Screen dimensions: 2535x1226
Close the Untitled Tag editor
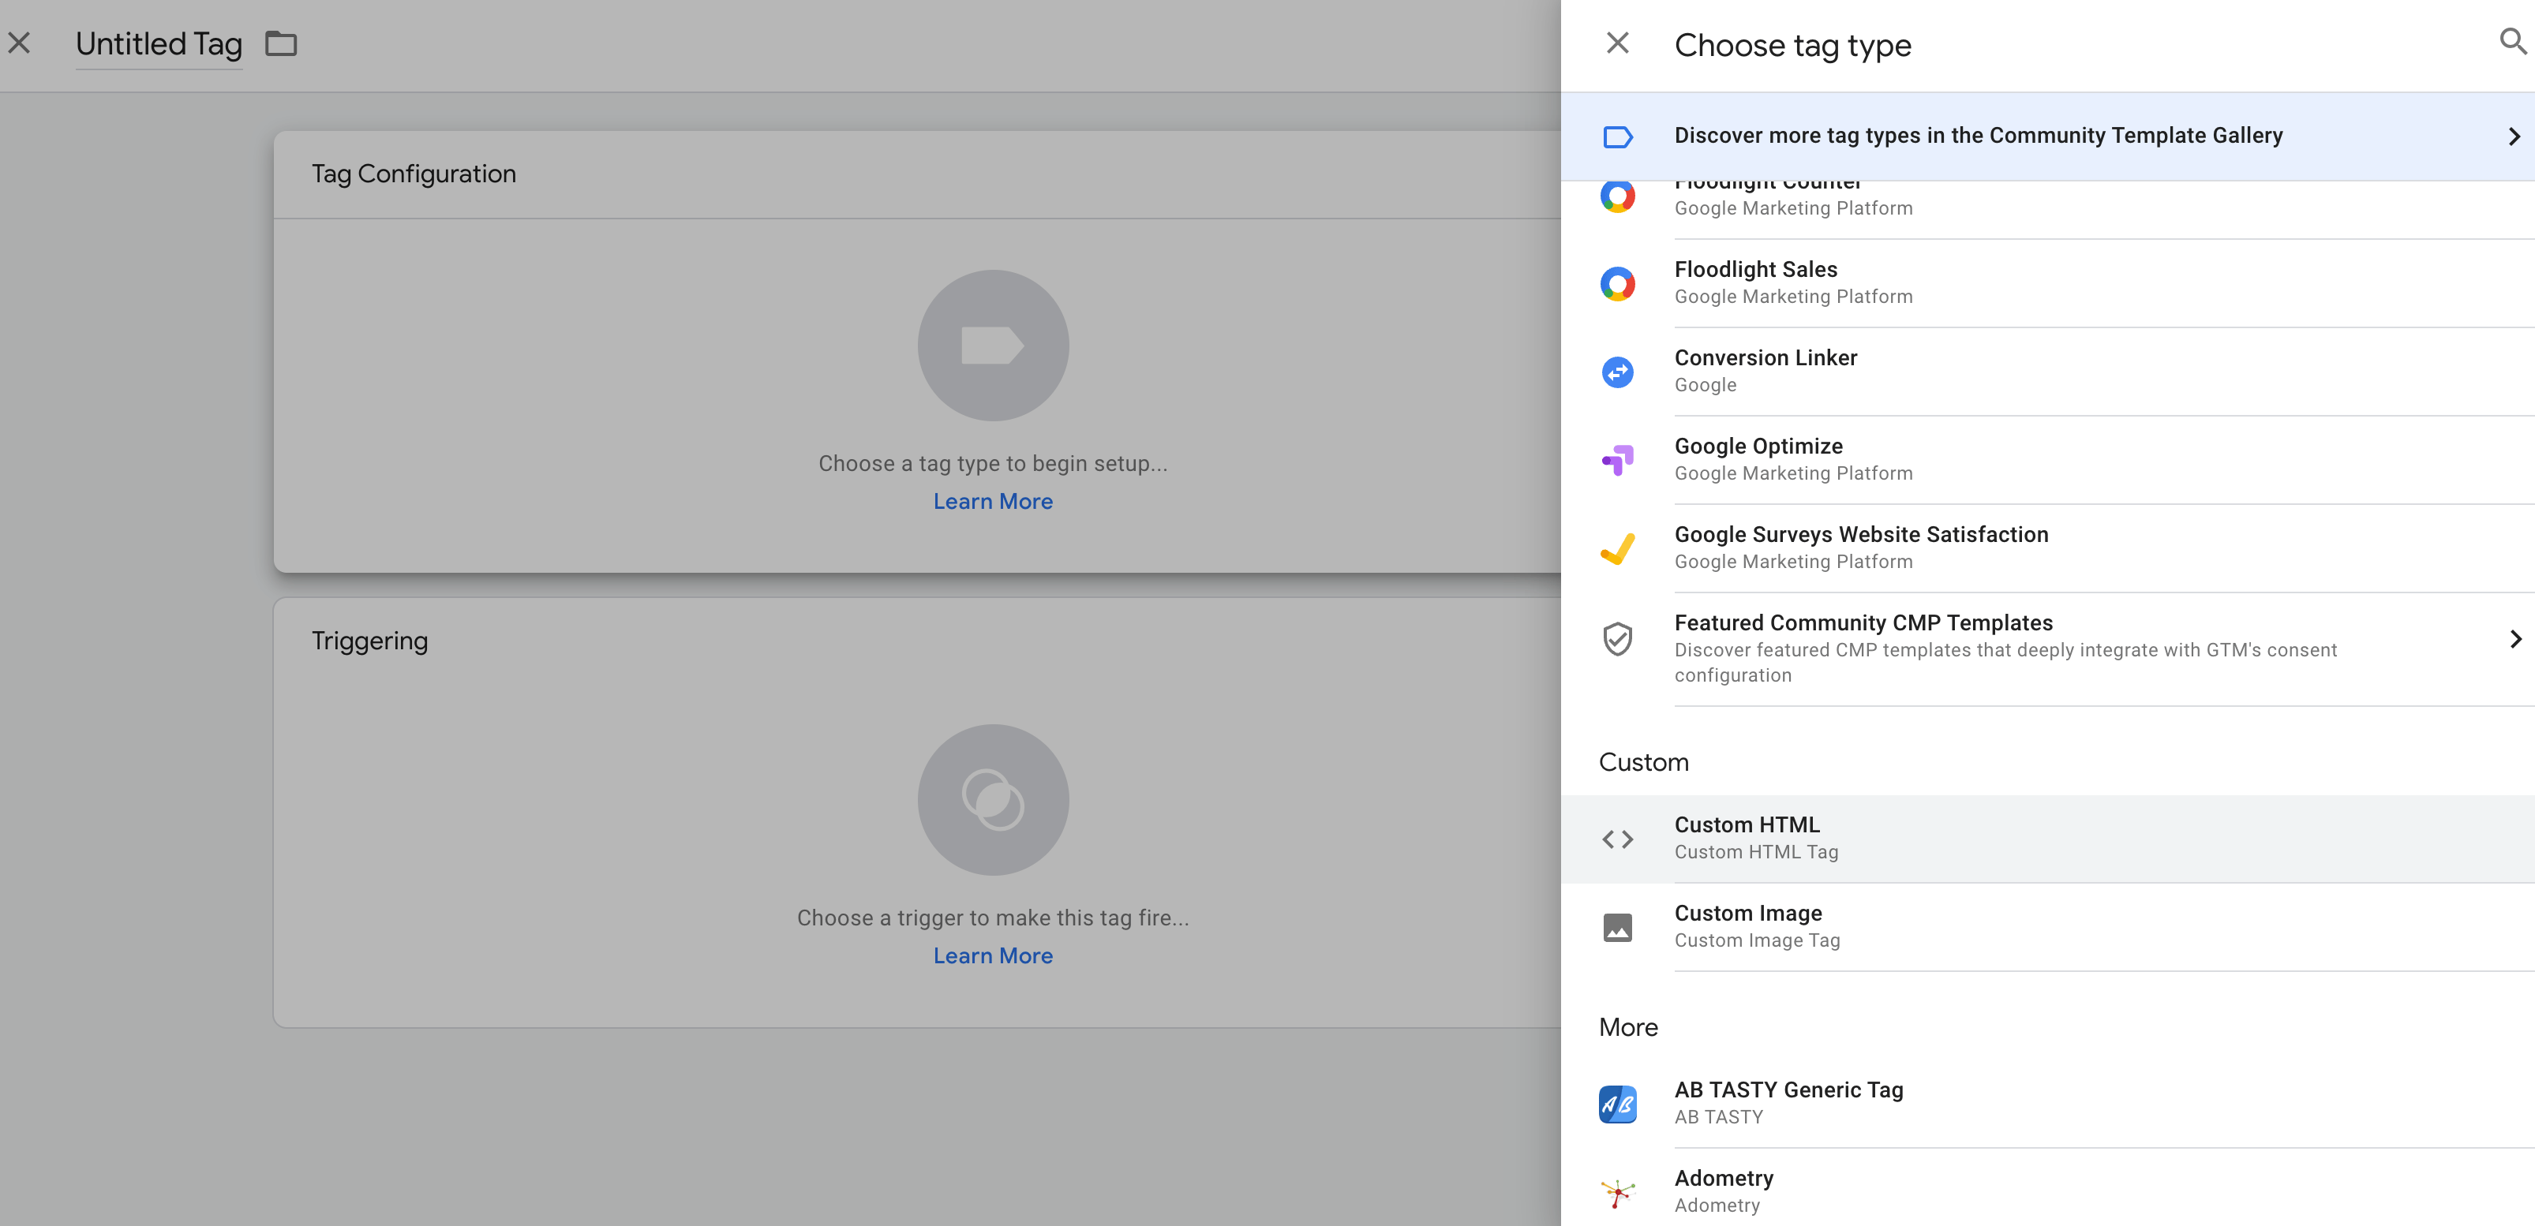[x=19, y=43]
